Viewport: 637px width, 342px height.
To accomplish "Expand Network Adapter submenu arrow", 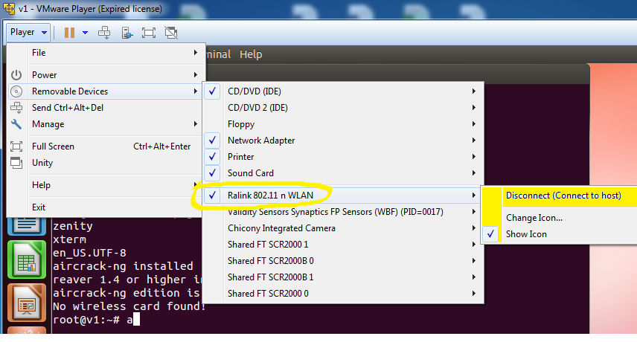I will [x=474, y=141].
